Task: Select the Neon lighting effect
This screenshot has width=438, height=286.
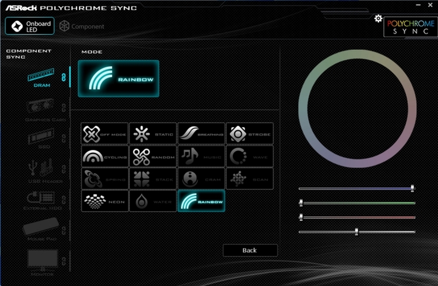Action: (x=105, y=201)
